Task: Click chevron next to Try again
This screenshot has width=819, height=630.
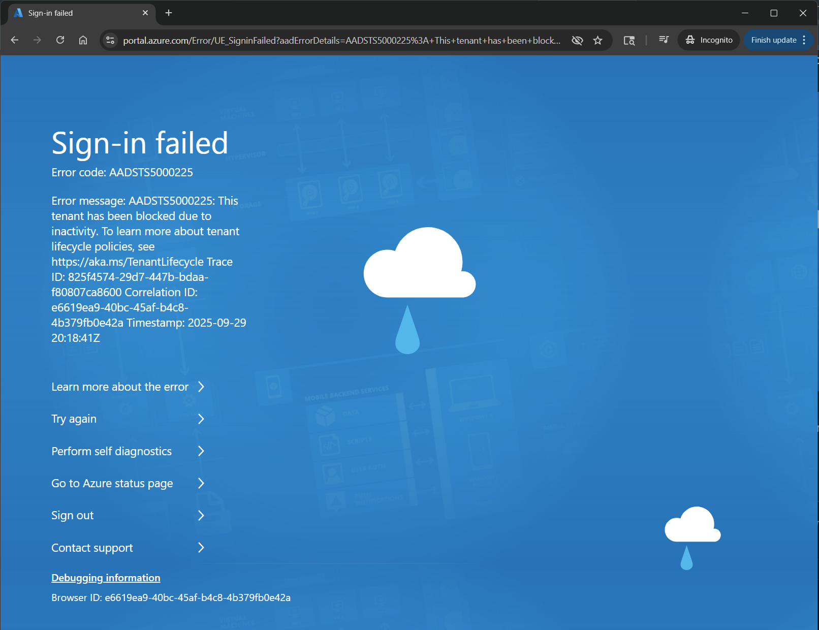Action: coord(201,419)
